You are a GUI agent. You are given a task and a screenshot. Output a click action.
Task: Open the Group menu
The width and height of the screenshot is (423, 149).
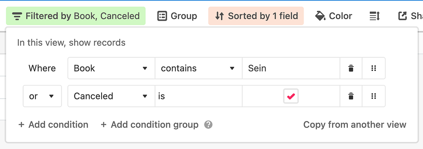pyautogui.click(x=177, y=16)
